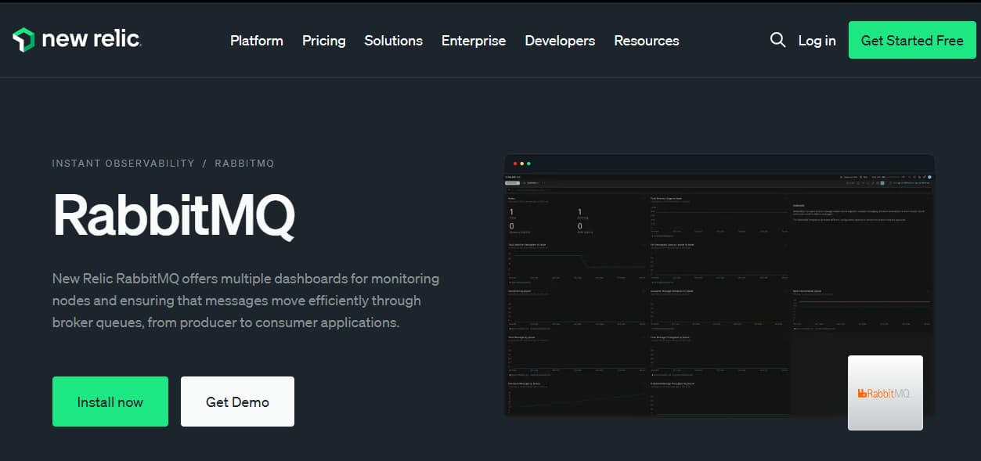Click green dot in dashboard preview window
Viewport: 981px width, 461px height.
tap(529, 164)
